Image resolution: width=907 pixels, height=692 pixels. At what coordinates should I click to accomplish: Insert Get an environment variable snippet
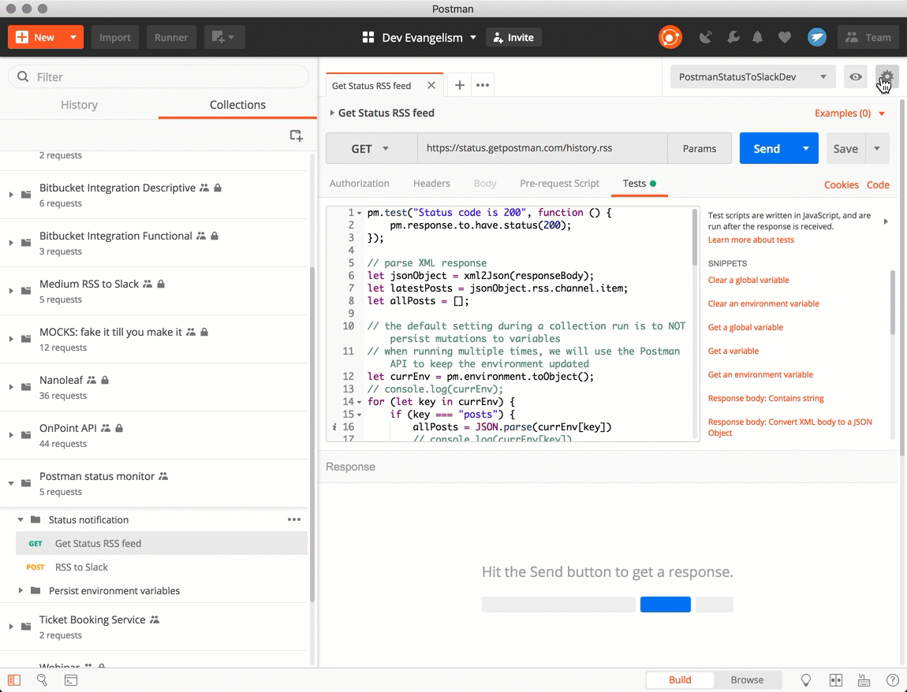pyautogui.click(x=760, y=374)
